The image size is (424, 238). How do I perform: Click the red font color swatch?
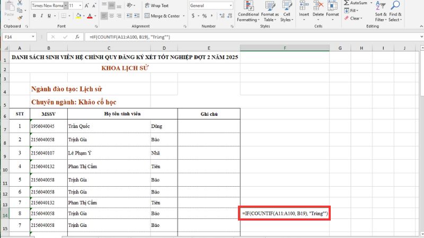tap(90, 16)
